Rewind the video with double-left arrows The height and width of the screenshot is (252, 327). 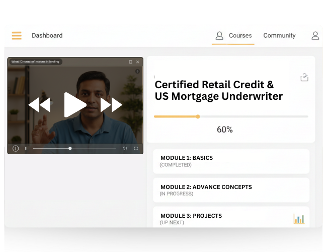[39, 105]
